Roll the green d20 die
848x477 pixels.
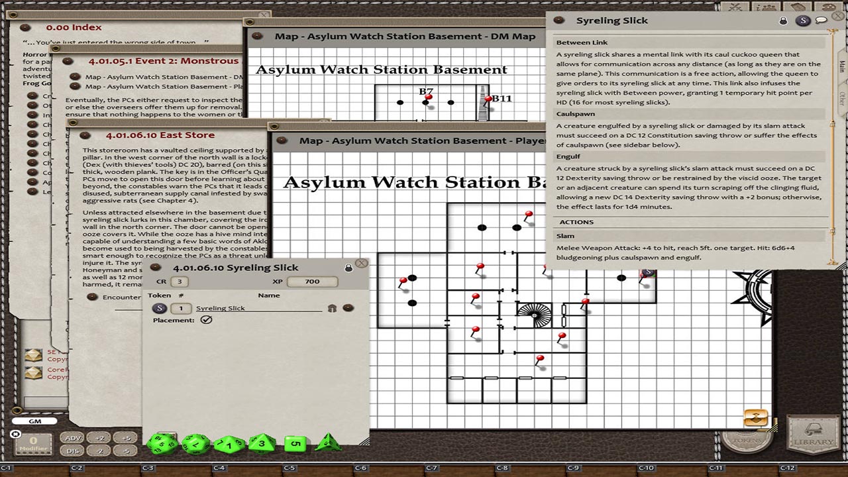(162, 445)
